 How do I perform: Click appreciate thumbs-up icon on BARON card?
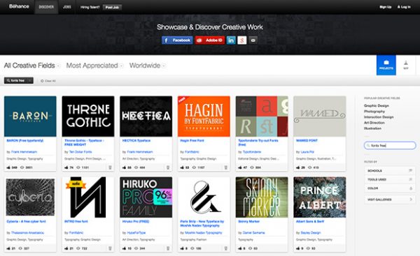[x=8, y=167]
